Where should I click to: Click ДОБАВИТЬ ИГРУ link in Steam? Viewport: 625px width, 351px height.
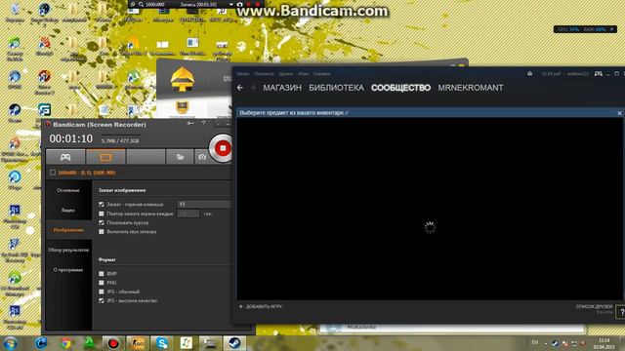click(x=262, y=306)
